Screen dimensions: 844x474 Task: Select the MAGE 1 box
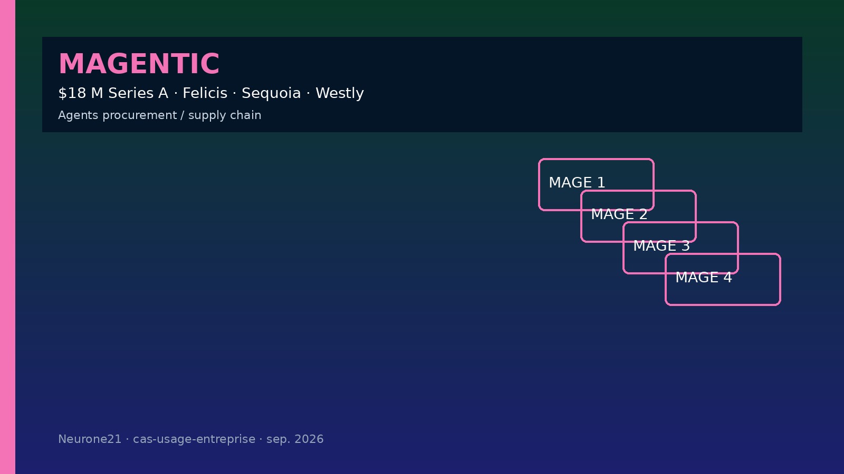pyautogui.click(x=596, y=184)
